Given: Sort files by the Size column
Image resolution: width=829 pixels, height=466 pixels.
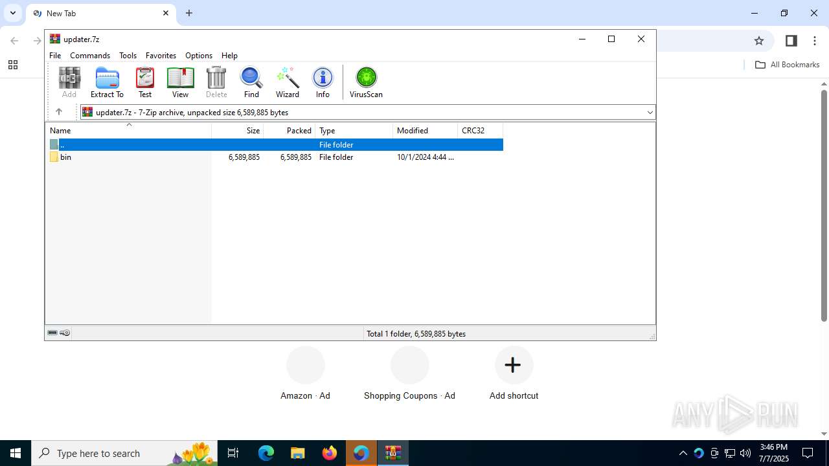Looking at the screenshot, I should point(238,131).
